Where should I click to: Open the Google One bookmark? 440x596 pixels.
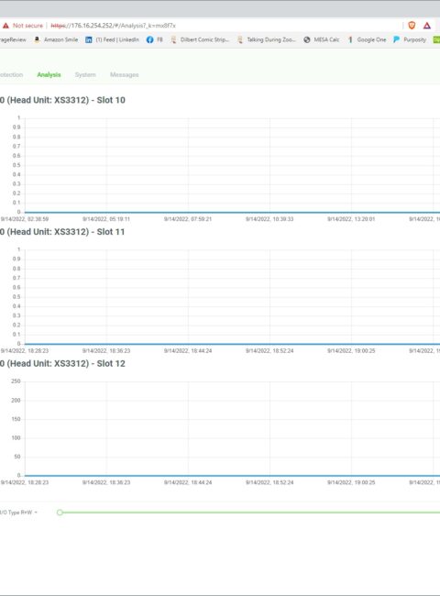click(x=367, y=39)
